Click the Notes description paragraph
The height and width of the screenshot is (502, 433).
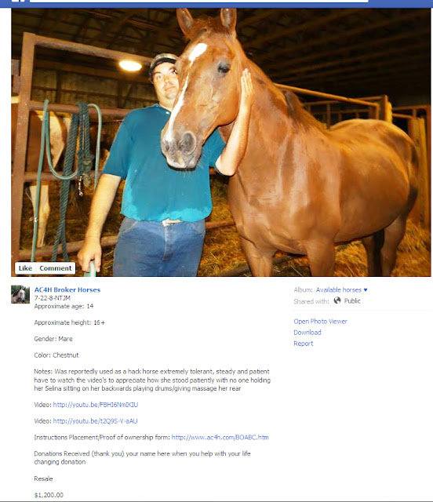pyautogui.click(x=152, y=380)
